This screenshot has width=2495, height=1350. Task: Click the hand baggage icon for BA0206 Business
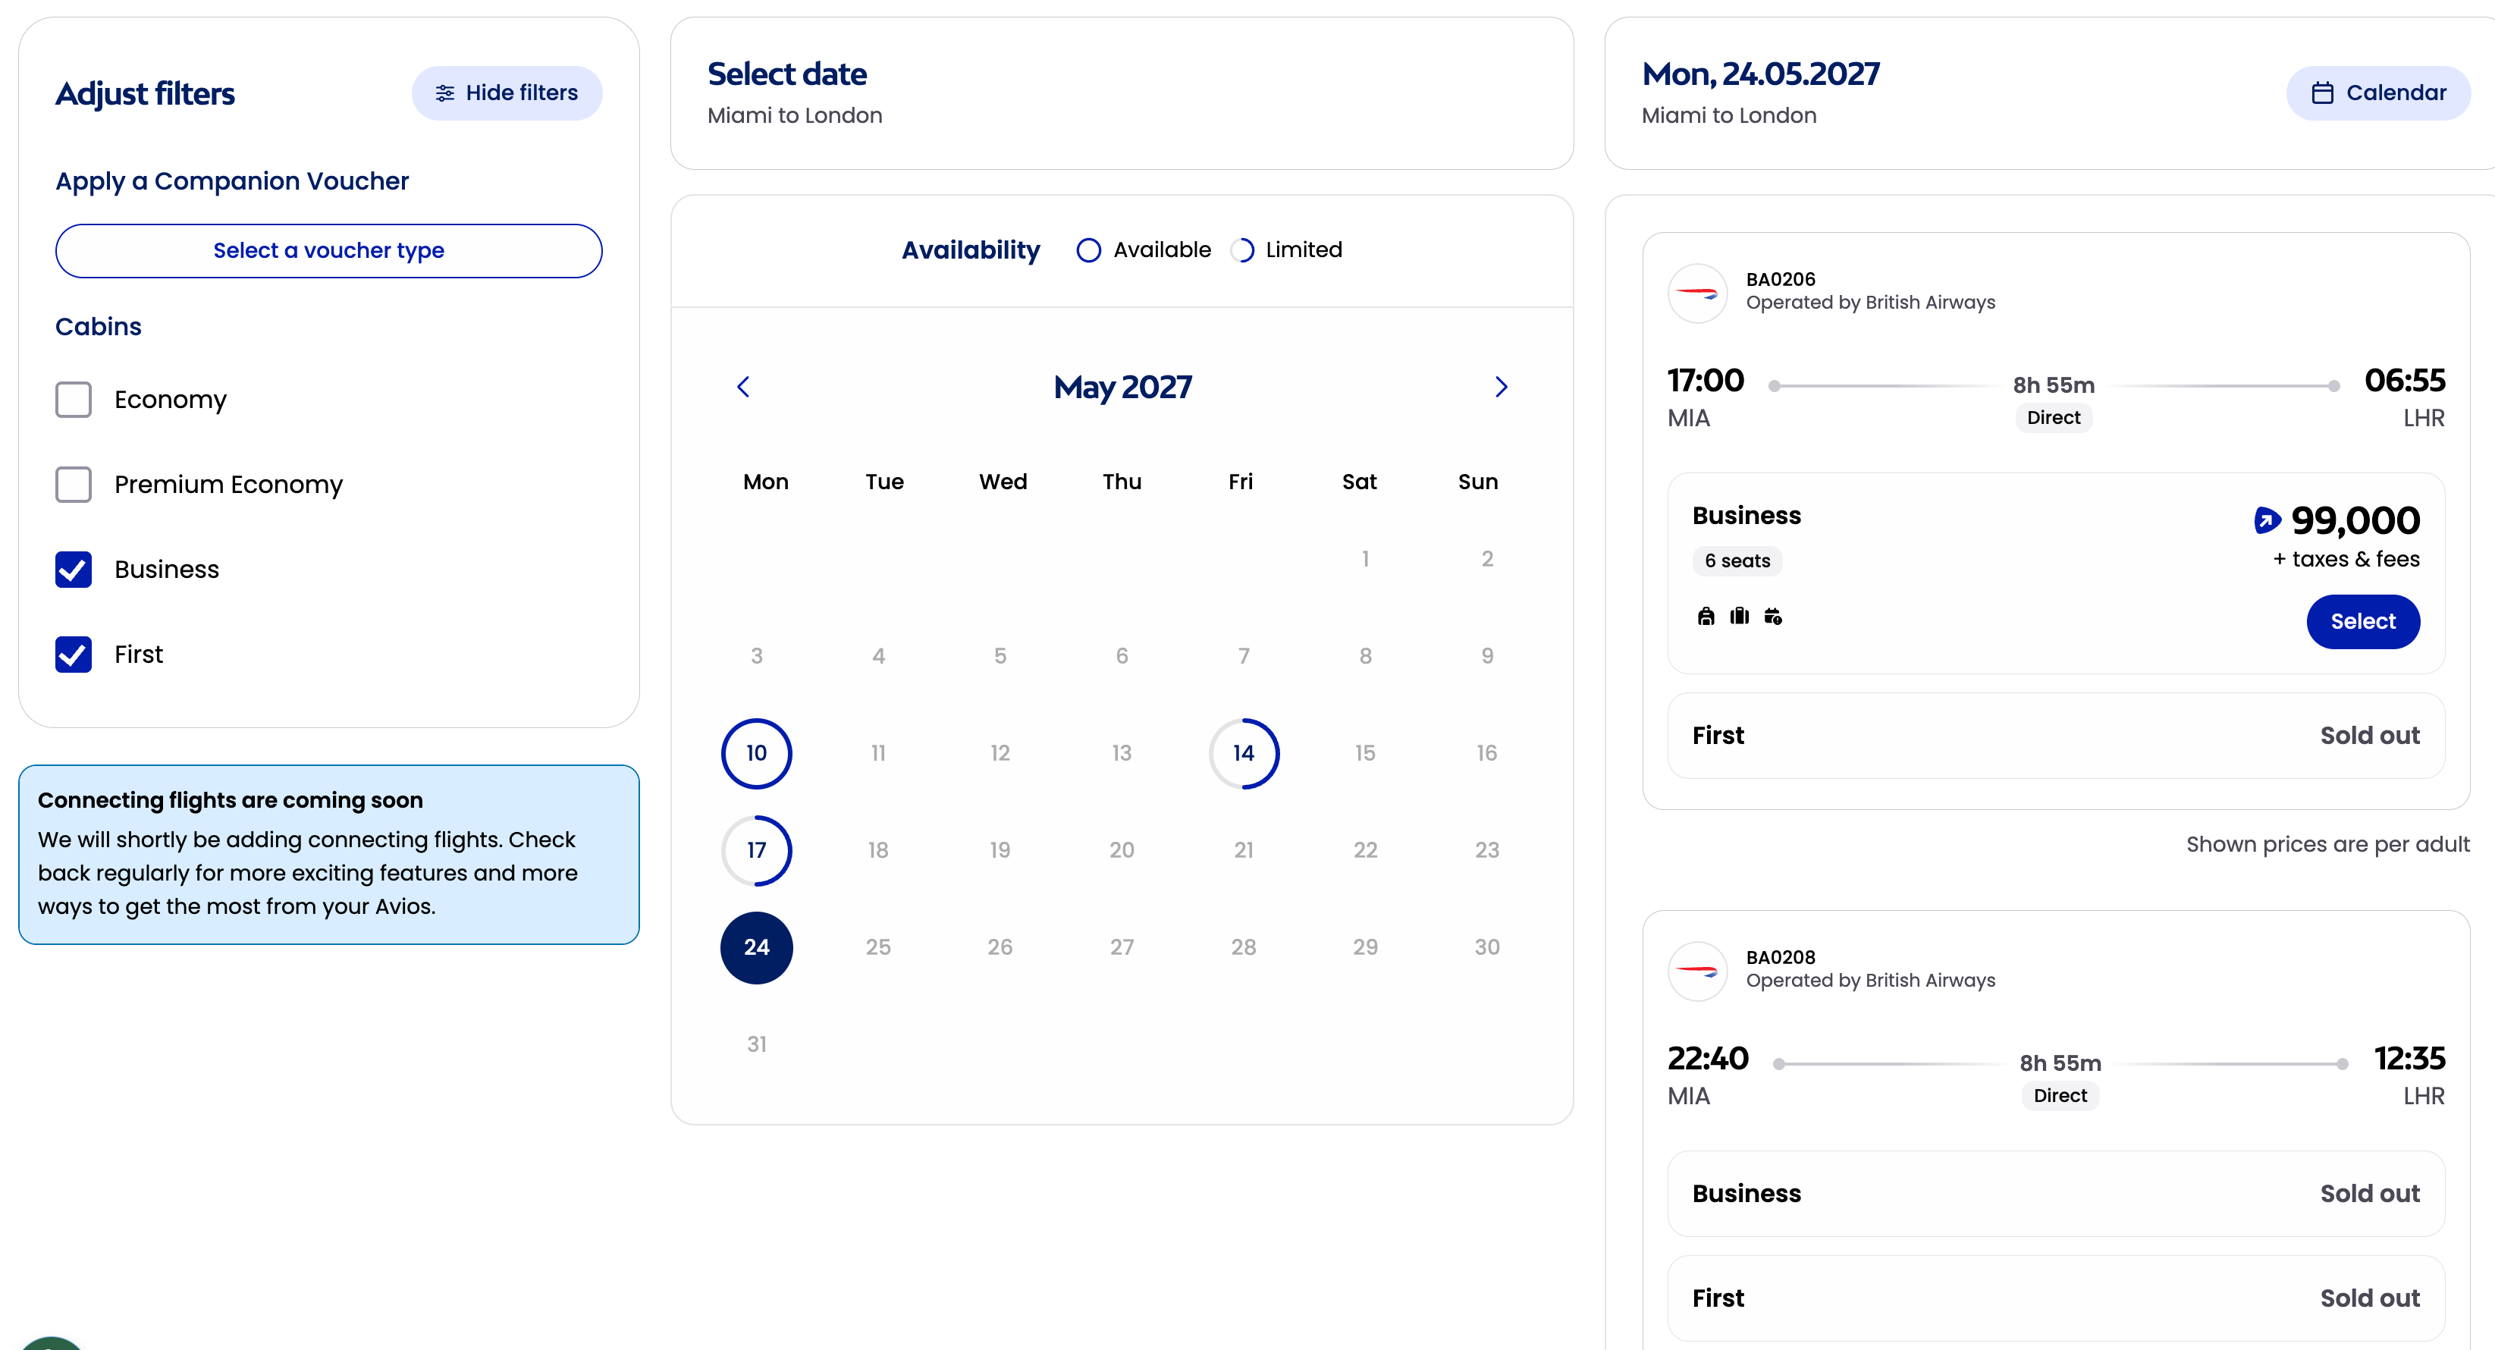(1706, 616)
